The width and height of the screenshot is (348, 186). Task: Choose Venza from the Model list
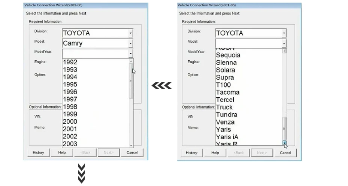click(x=249, y=122)
